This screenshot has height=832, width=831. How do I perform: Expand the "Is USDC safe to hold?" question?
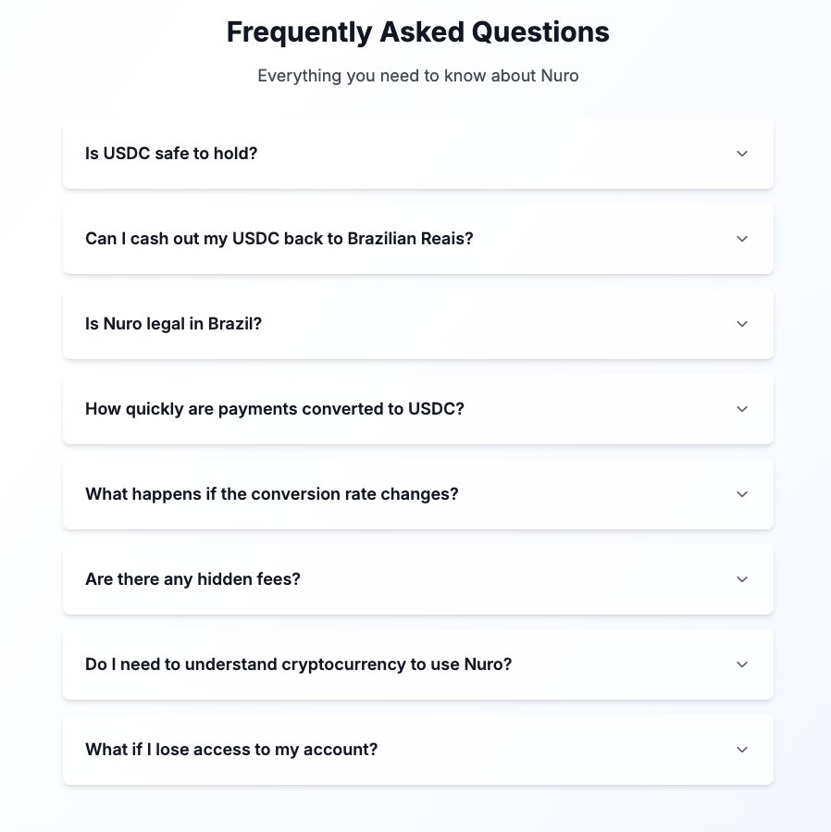tap(416, 154)
